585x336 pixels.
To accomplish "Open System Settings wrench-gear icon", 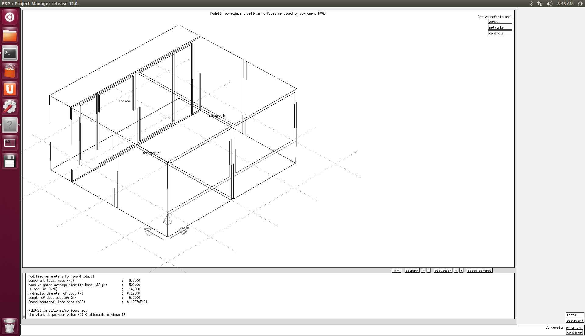I will [10, 107].
